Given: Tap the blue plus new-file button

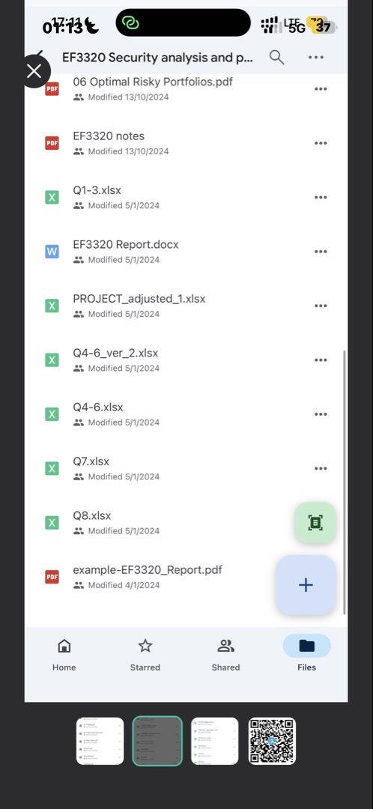Looking at the screenshot, I should 306,584.
